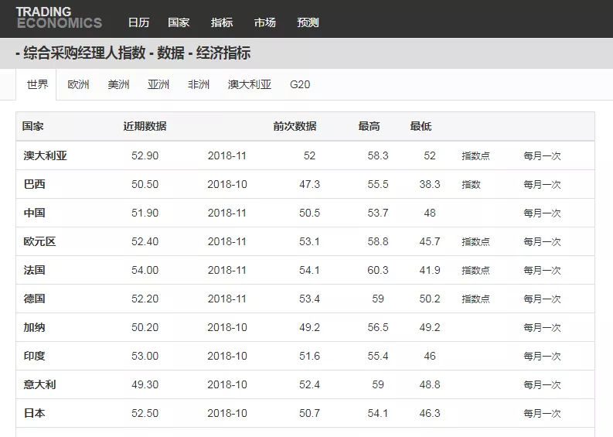Viewport: 613px width, 437px height.
Task: Click the Trading Economics logo
Action: coord(59,17)
